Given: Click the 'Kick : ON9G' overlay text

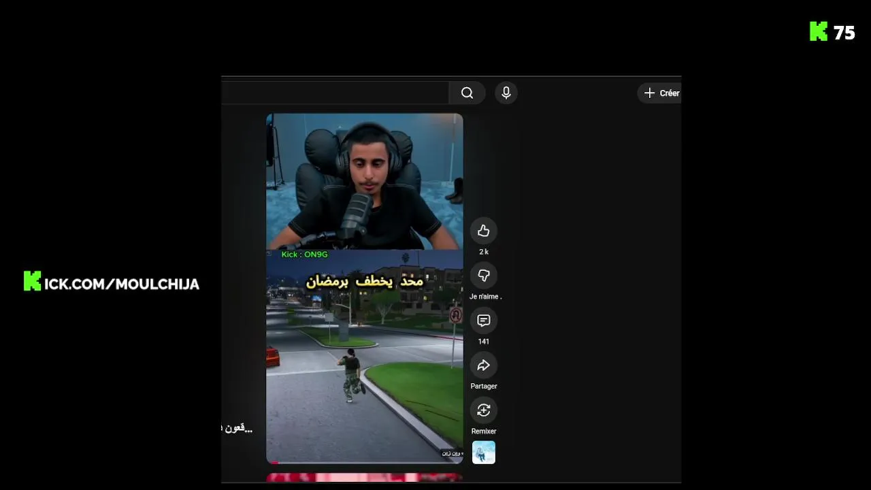Looking at the screenshot, I should coord(305,255).
